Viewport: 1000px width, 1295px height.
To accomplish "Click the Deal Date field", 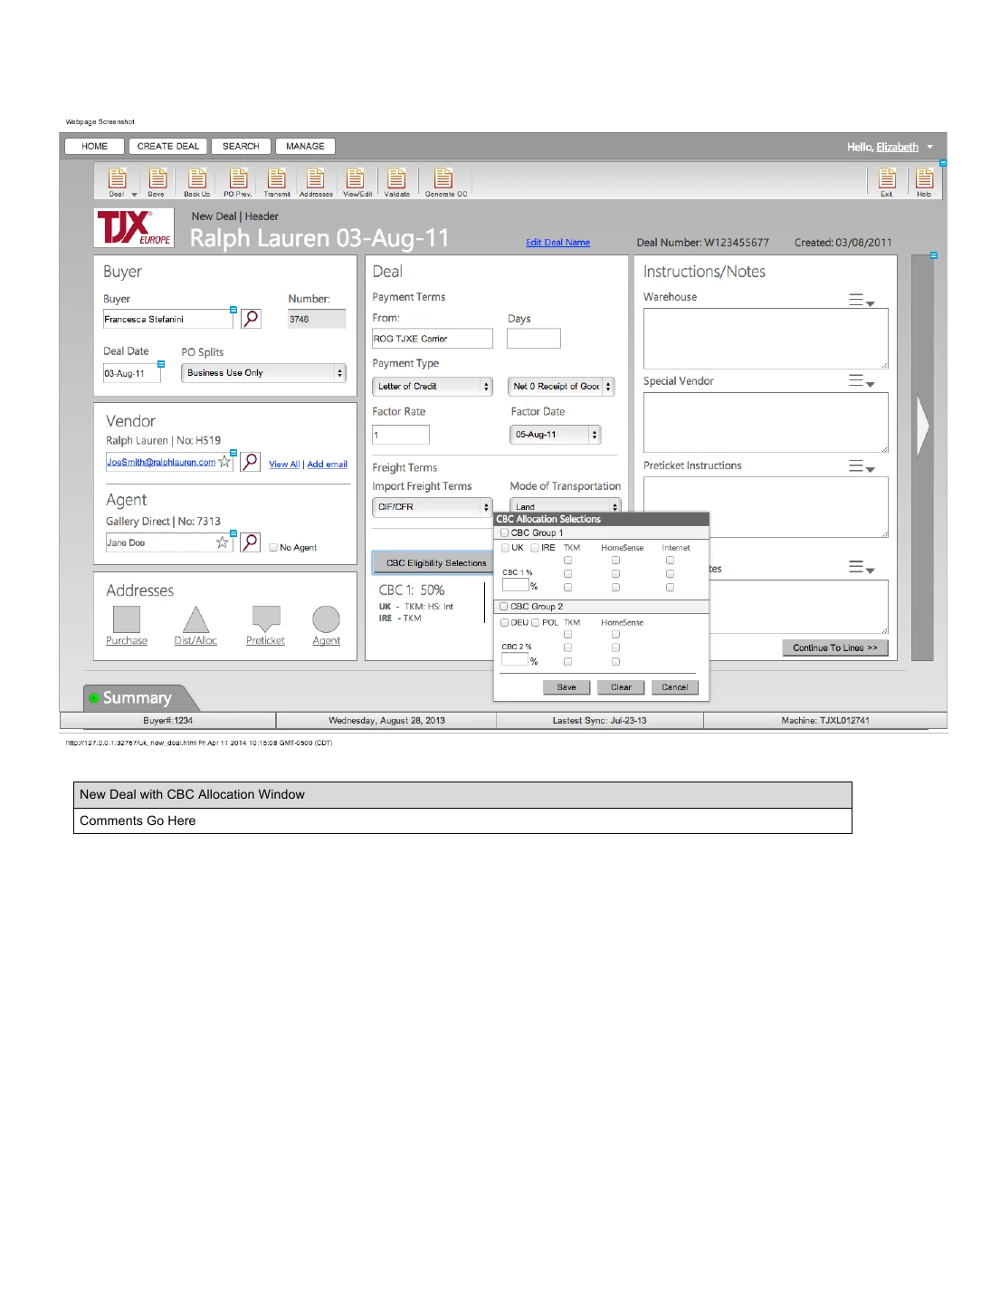I will 131,373.
